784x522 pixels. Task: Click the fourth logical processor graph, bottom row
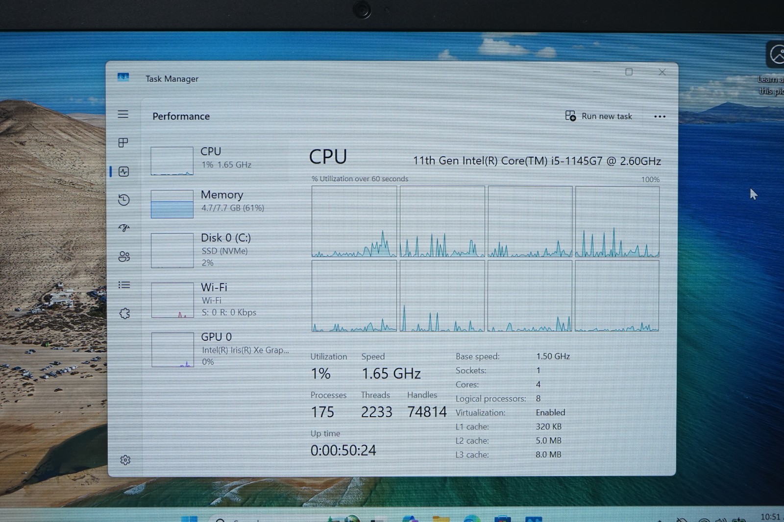point(617,296)
